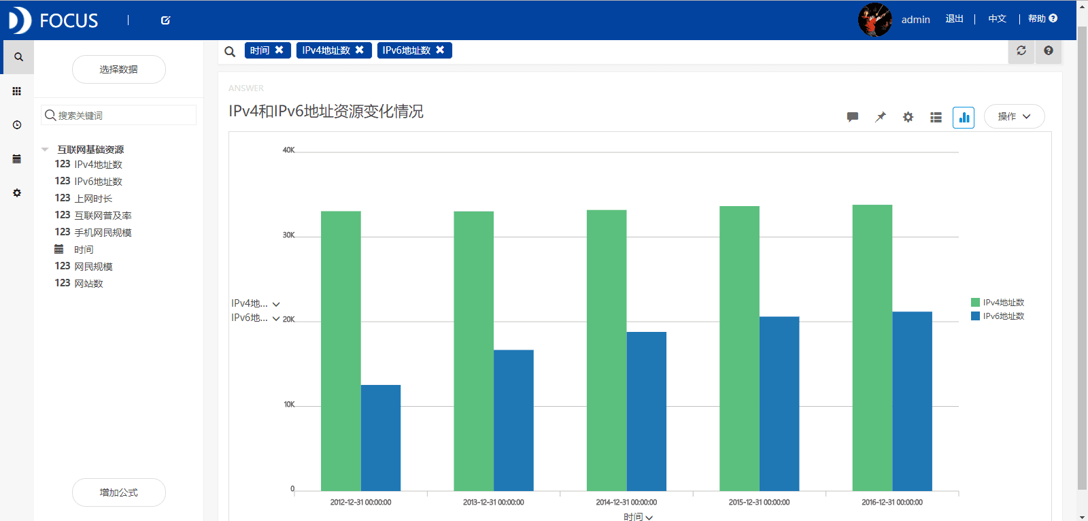Select 时间 column in data list
Screen dimensions: 1088x521
(x=84, y=250)
